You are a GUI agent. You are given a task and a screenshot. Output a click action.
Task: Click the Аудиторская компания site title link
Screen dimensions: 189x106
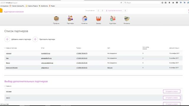pos(14,12)
